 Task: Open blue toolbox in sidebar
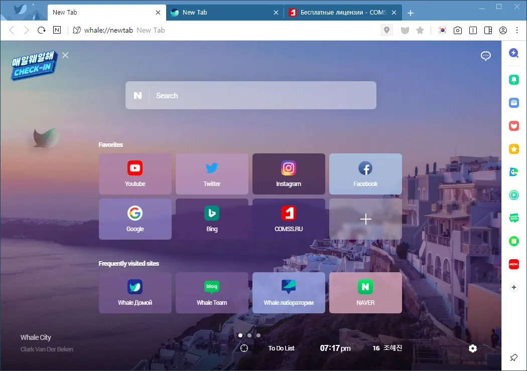[x=513, y=103]
